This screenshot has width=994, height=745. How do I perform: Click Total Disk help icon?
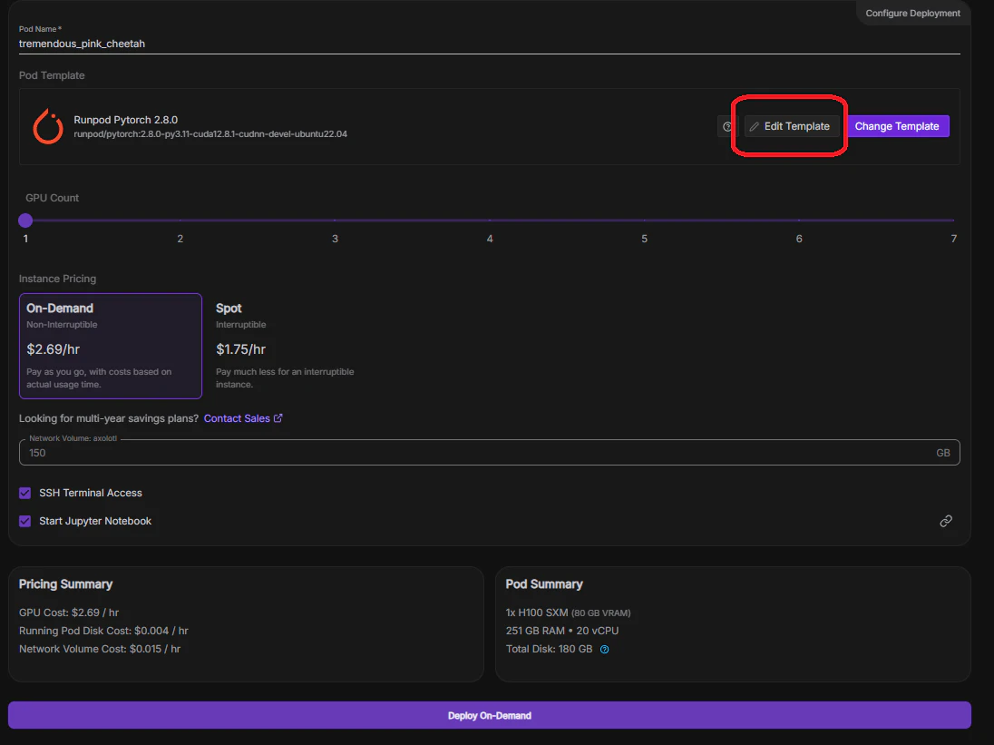coord(604,649)
